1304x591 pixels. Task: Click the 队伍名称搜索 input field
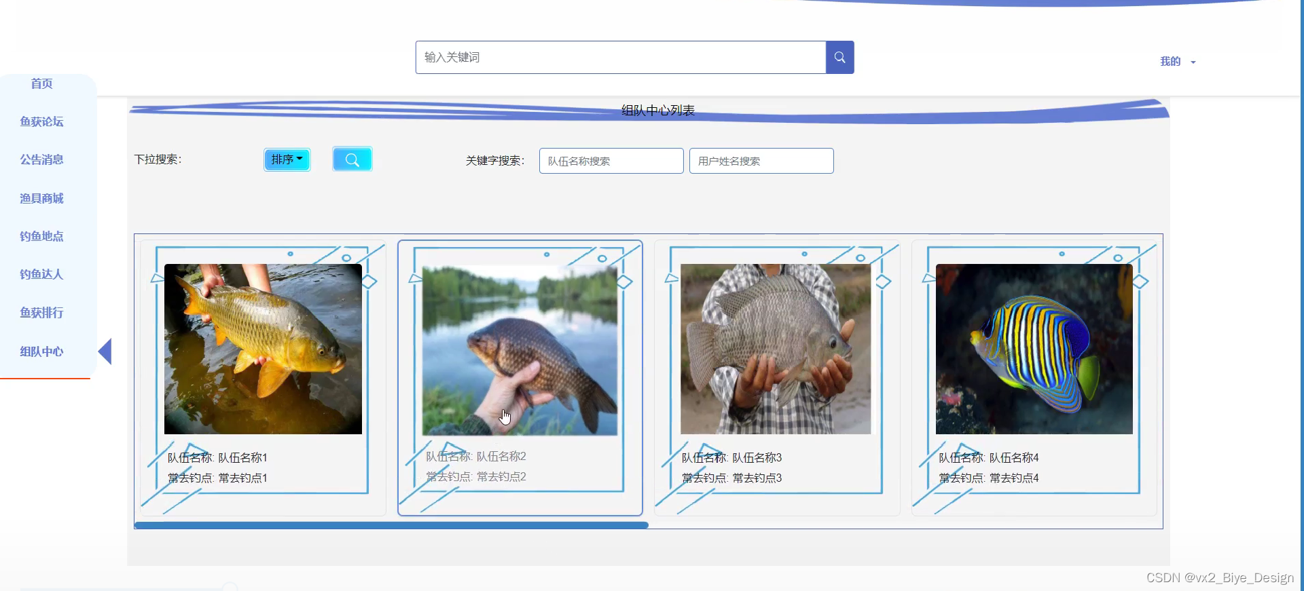click(611, 161)
